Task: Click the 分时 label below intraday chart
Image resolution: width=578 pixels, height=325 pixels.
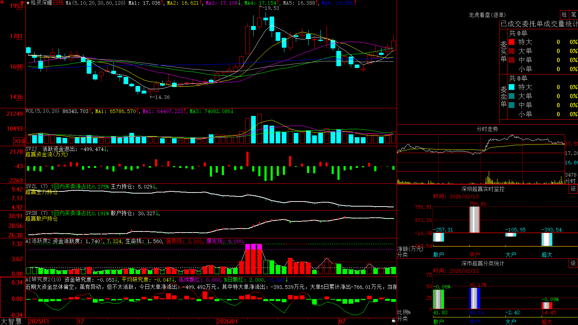Action: [570, 181]
